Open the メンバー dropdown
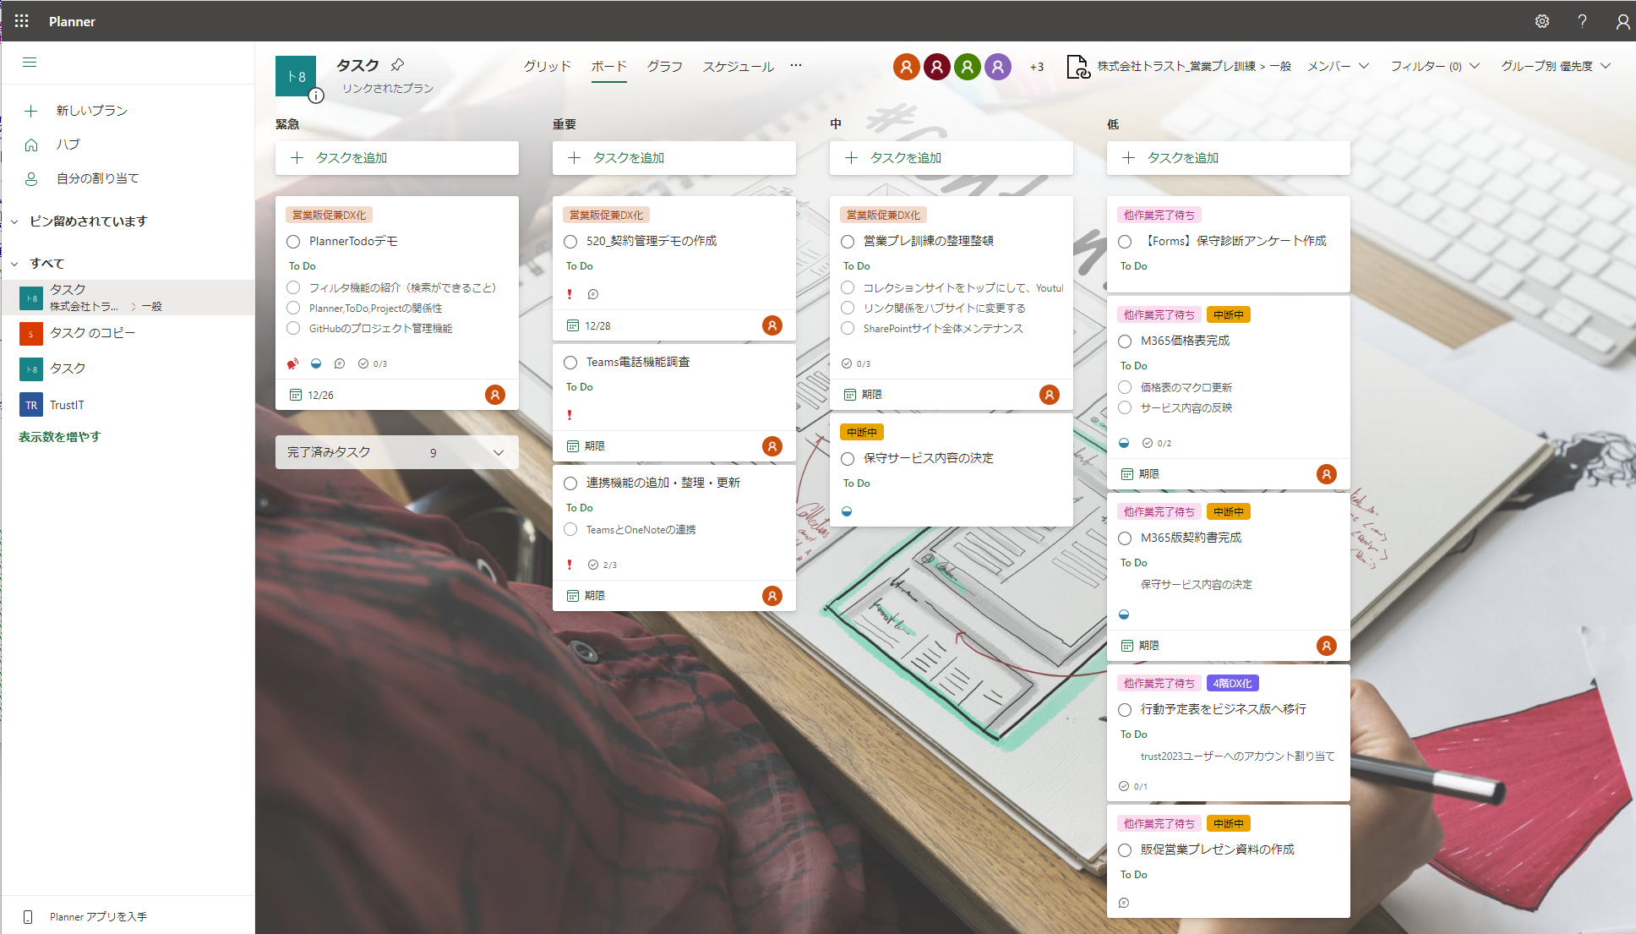 pos(1338,66)
